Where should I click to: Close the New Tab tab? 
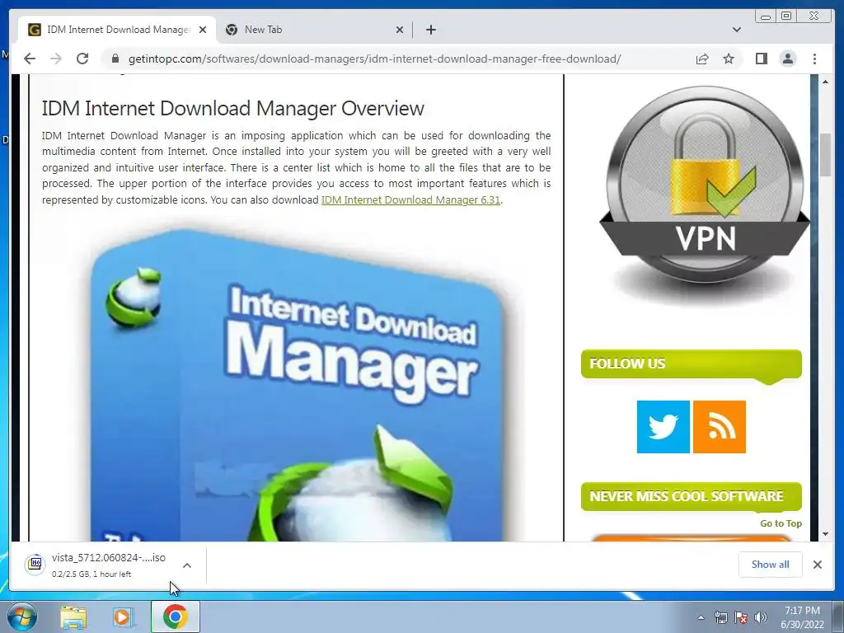click(x=400, y=30)
